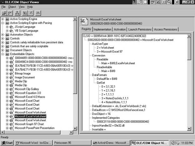Screen dimensions: 195x146
Task: Click the JScript Language item icon
Action: point(12,27)
